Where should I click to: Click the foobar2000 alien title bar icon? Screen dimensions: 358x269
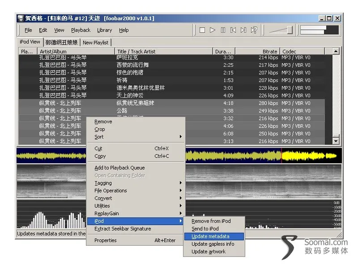point(21,18)
